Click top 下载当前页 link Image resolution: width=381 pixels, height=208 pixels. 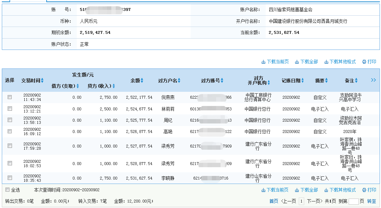tap(275, 62)
